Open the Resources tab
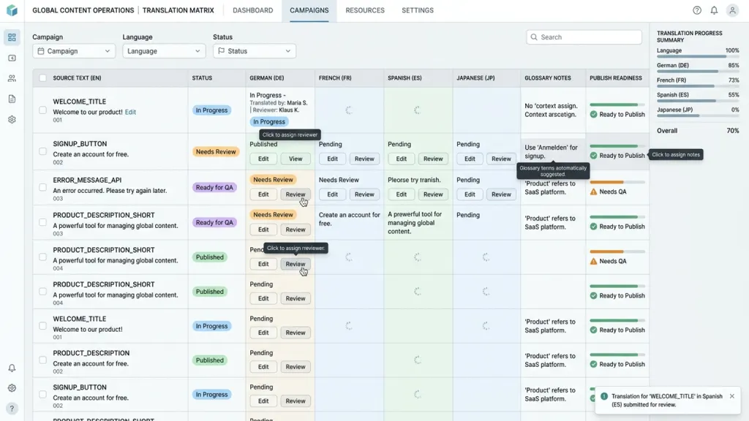 [365, 10]
